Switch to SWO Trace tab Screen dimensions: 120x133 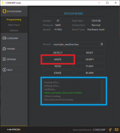point(14,25)
